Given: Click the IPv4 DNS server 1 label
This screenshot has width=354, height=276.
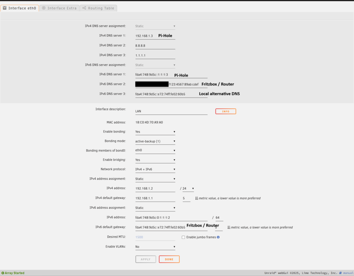Looking at the screenshot, I should tap(113, 36).
